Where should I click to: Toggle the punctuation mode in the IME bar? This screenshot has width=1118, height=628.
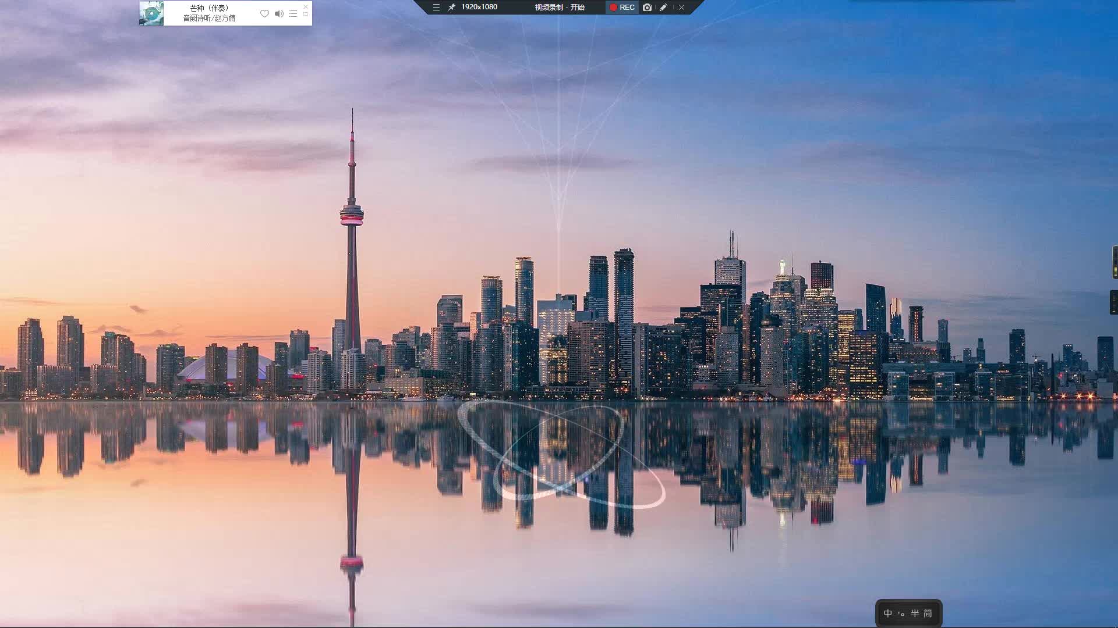[x=901, y=613]
